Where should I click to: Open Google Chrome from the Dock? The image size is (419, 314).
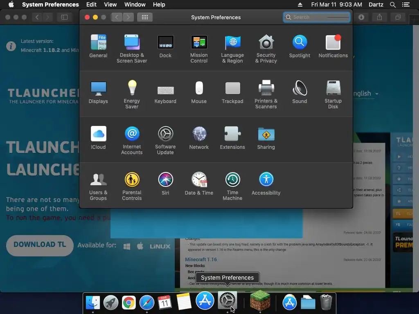coord(129,302)
